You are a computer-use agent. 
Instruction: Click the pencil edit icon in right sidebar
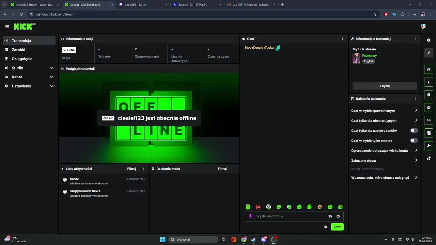click(x=429, y=53)
